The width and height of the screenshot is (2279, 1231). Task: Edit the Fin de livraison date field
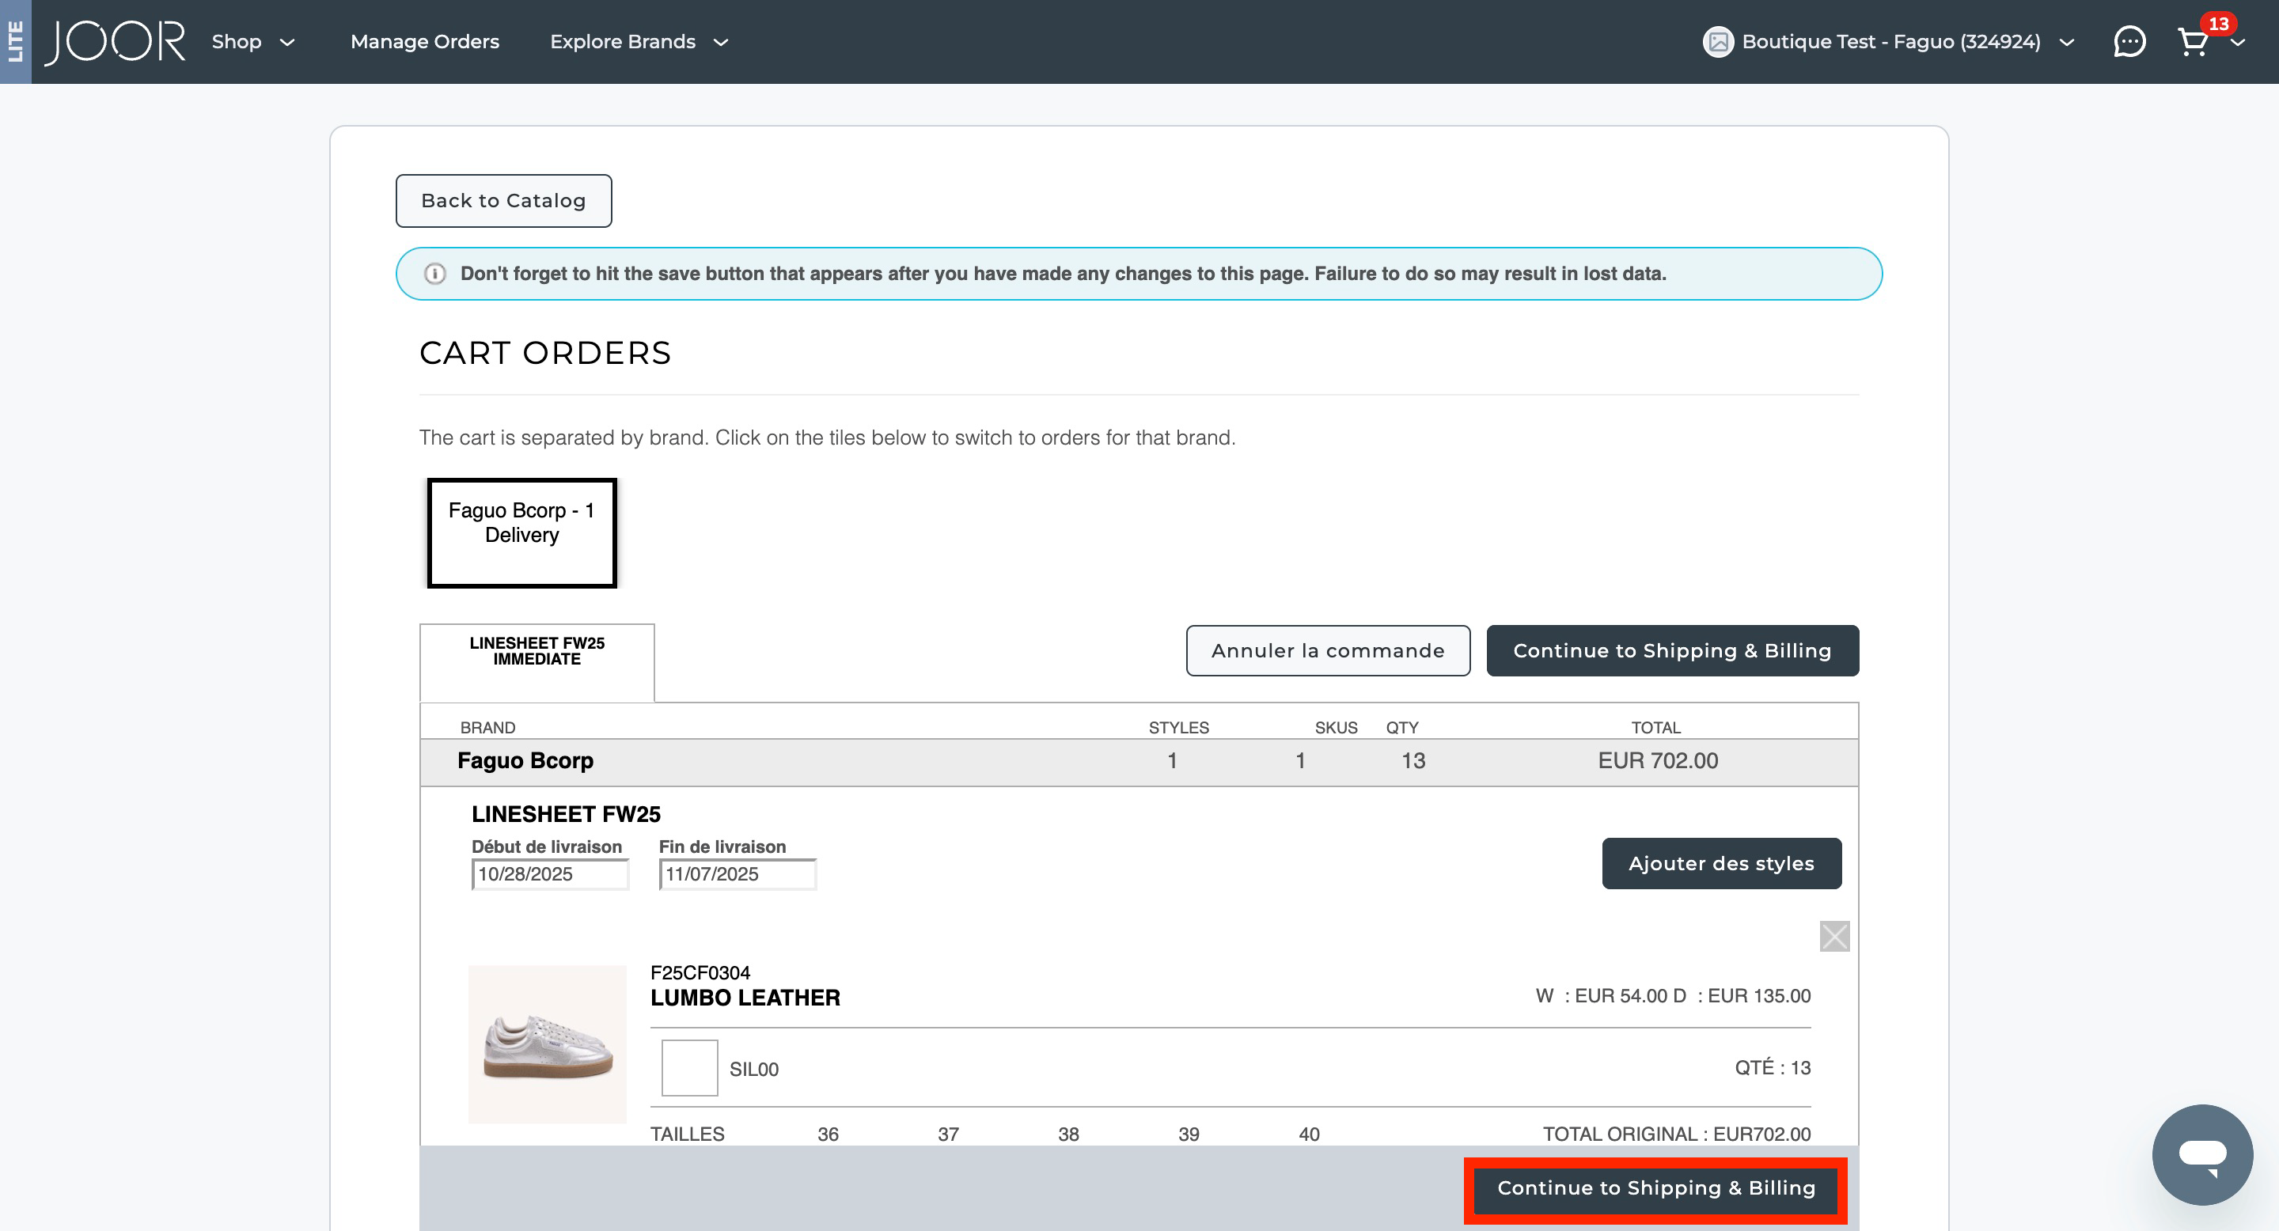[x=738, y=875]
